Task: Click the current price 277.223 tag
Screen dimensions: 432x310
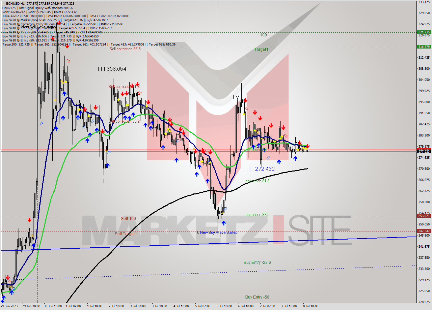Action: coord(424,152)
